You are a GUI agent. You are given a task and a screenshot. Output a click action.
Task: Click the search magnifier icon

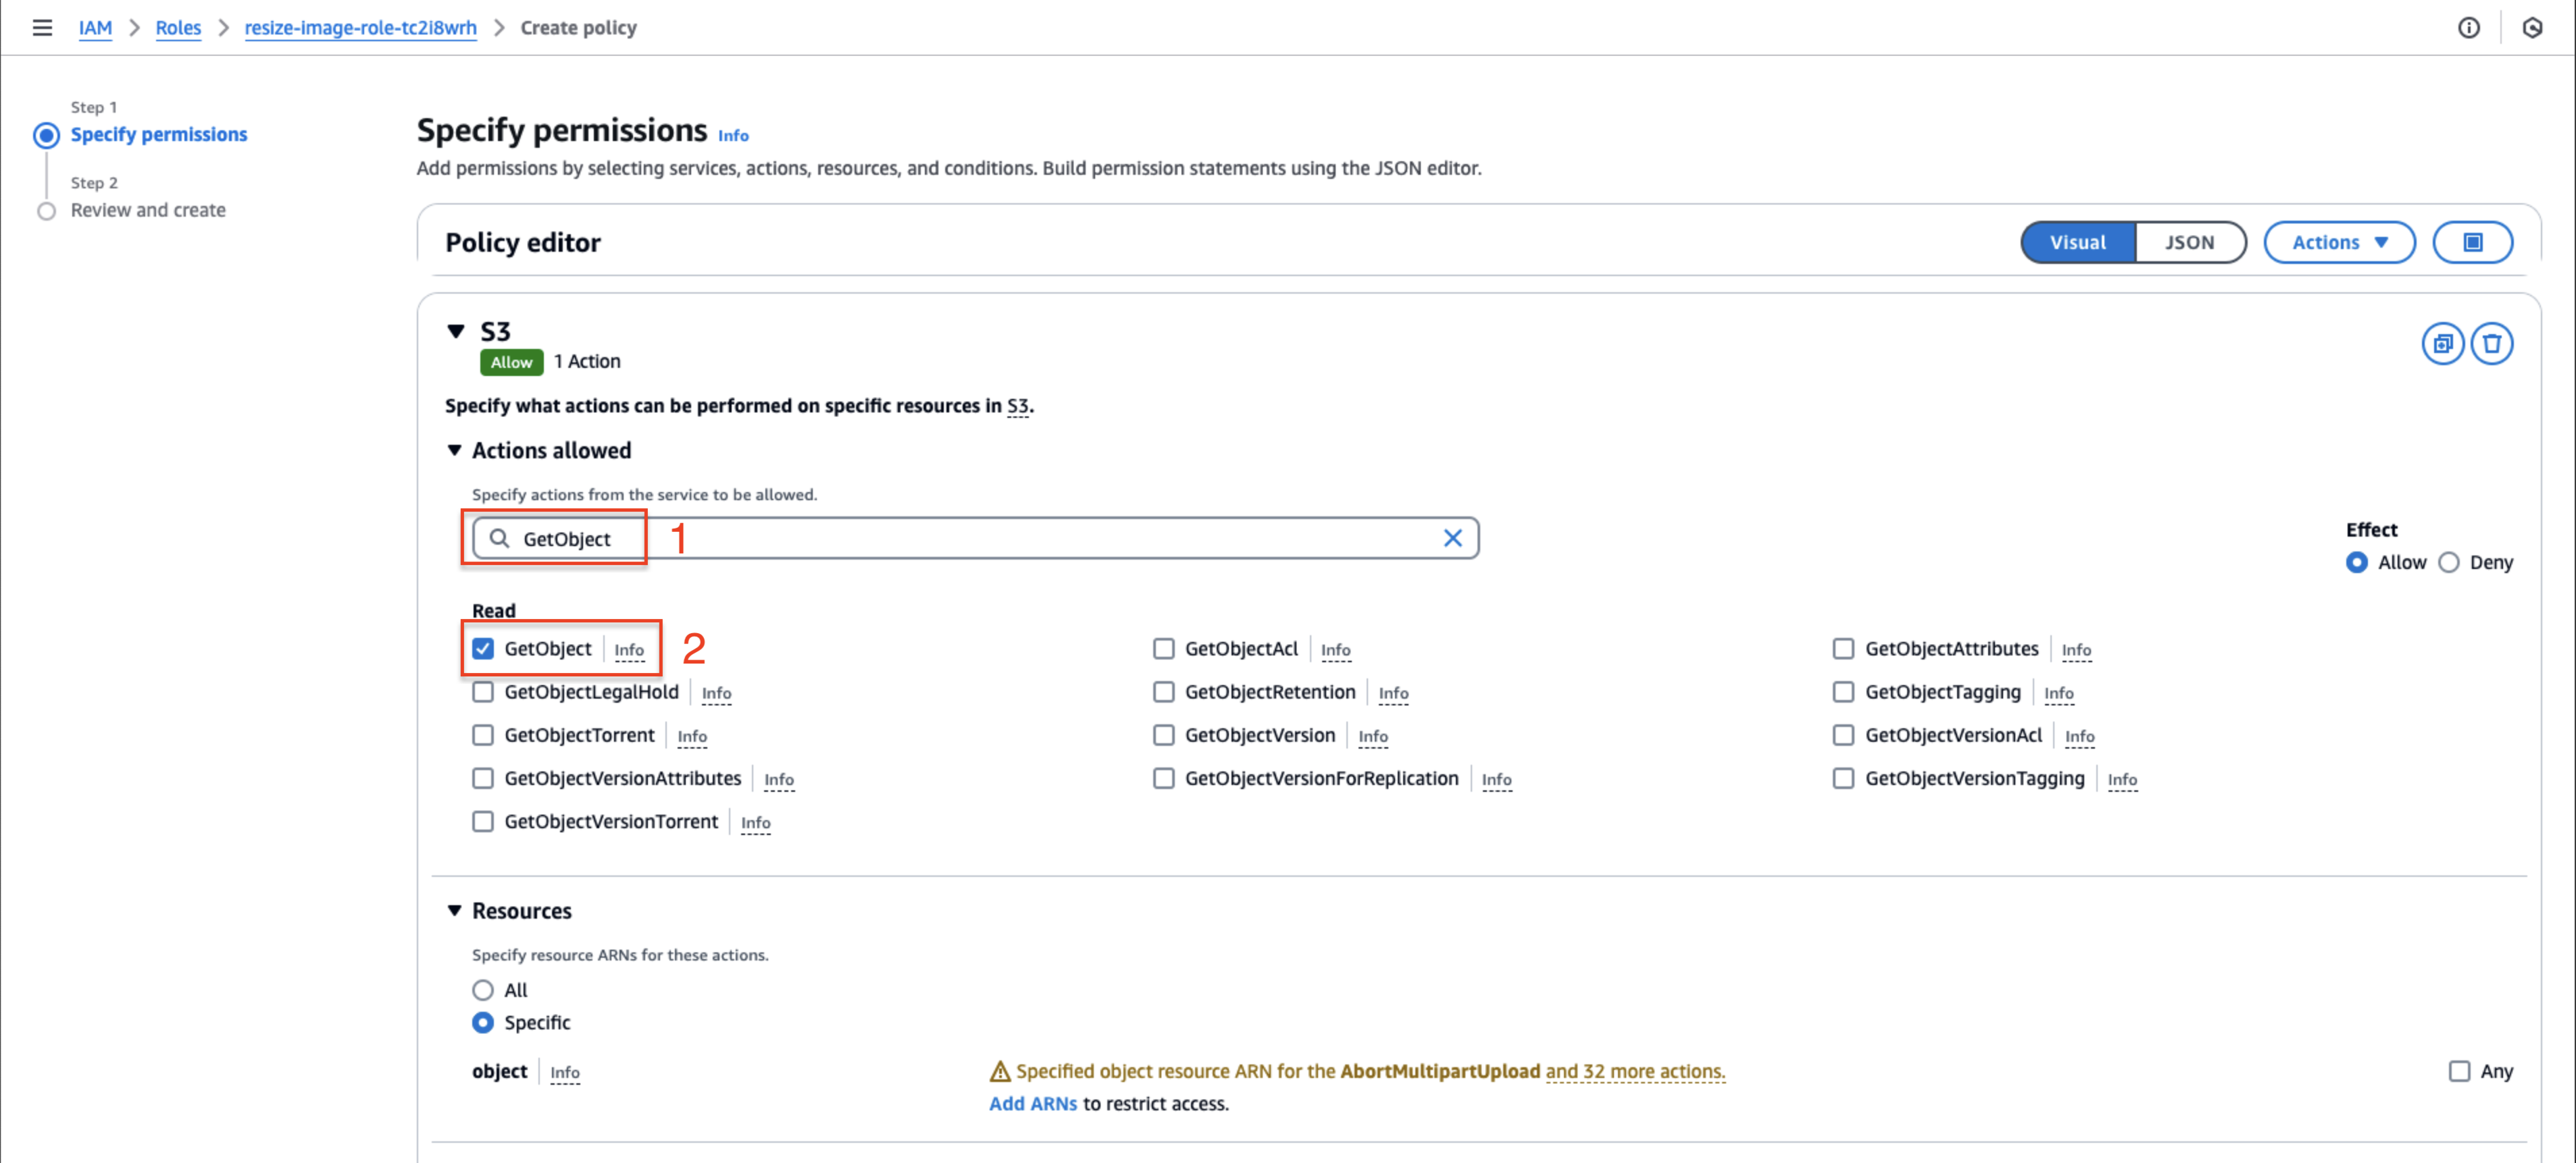(x=499, y=539)
